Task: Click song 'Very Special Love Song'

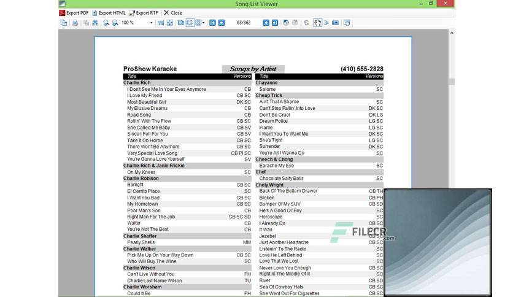Action: point(152,153)
